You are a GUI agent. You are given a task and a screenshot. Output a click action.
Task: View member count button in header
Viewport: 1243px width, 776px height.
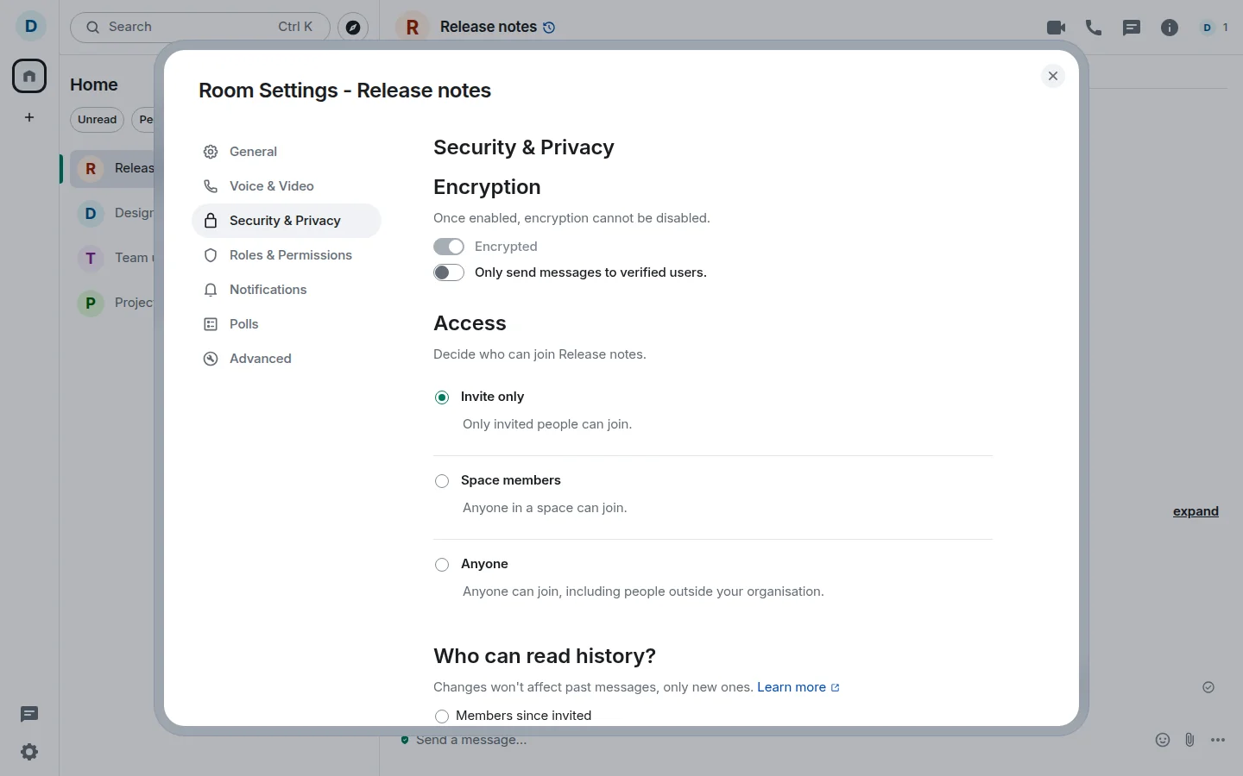1215,28
